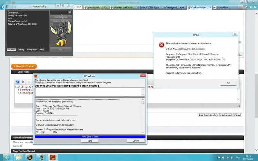
Task: Click the ERROR #132 line in Wow dialog
Action: 185,49
